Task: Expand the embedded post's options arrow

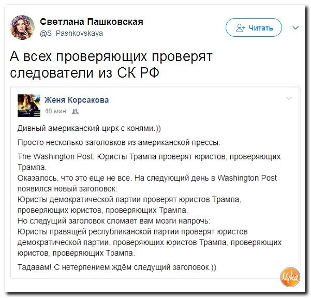Action: (x=288, y=98)
